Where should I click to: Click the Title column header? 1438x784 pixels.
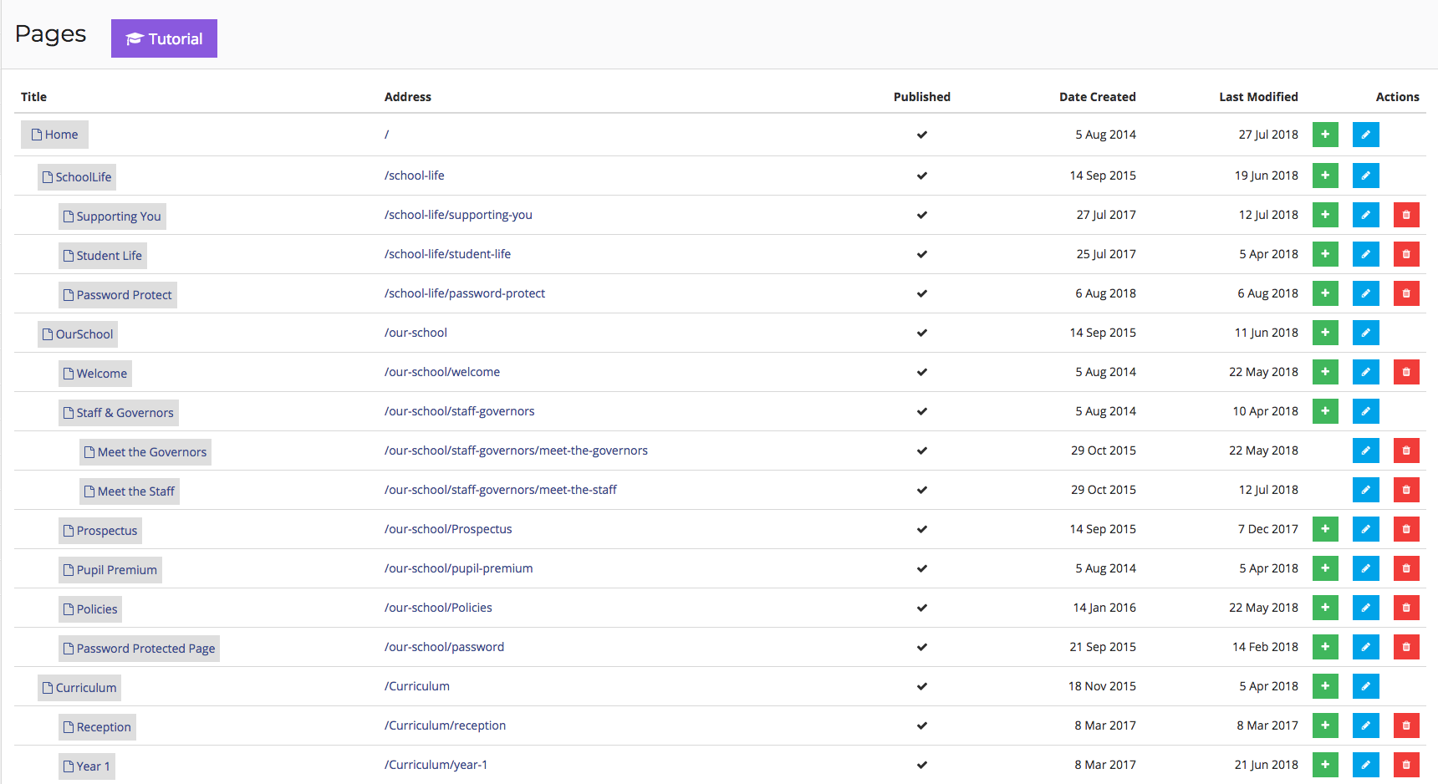point(33,96)
